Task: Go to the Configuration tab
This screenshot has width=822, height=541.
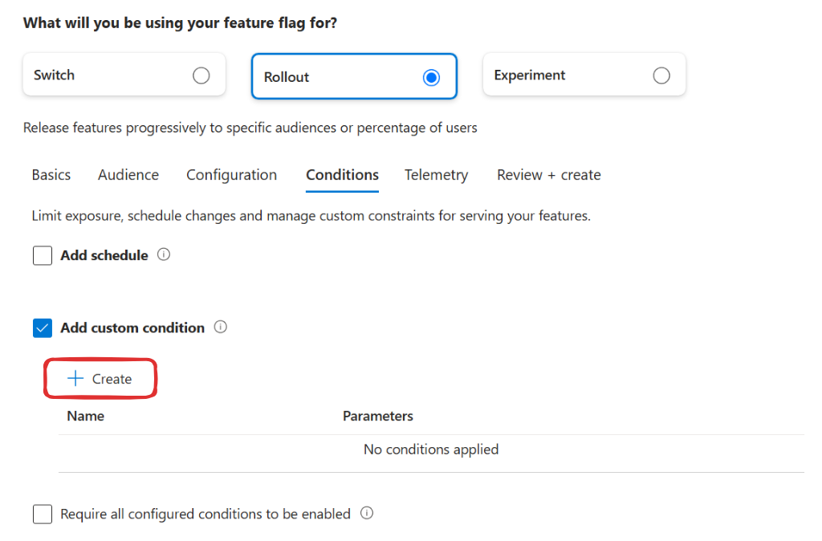Action: click(232, 174)
